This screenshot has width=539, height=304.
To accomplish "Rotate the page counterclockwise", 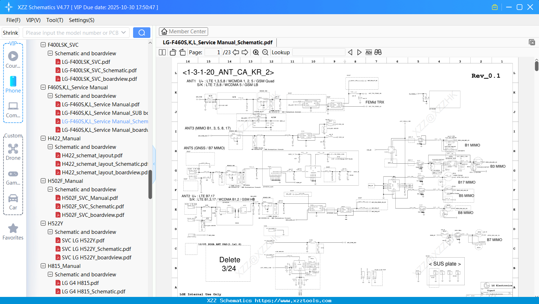I will click(172, 52).
